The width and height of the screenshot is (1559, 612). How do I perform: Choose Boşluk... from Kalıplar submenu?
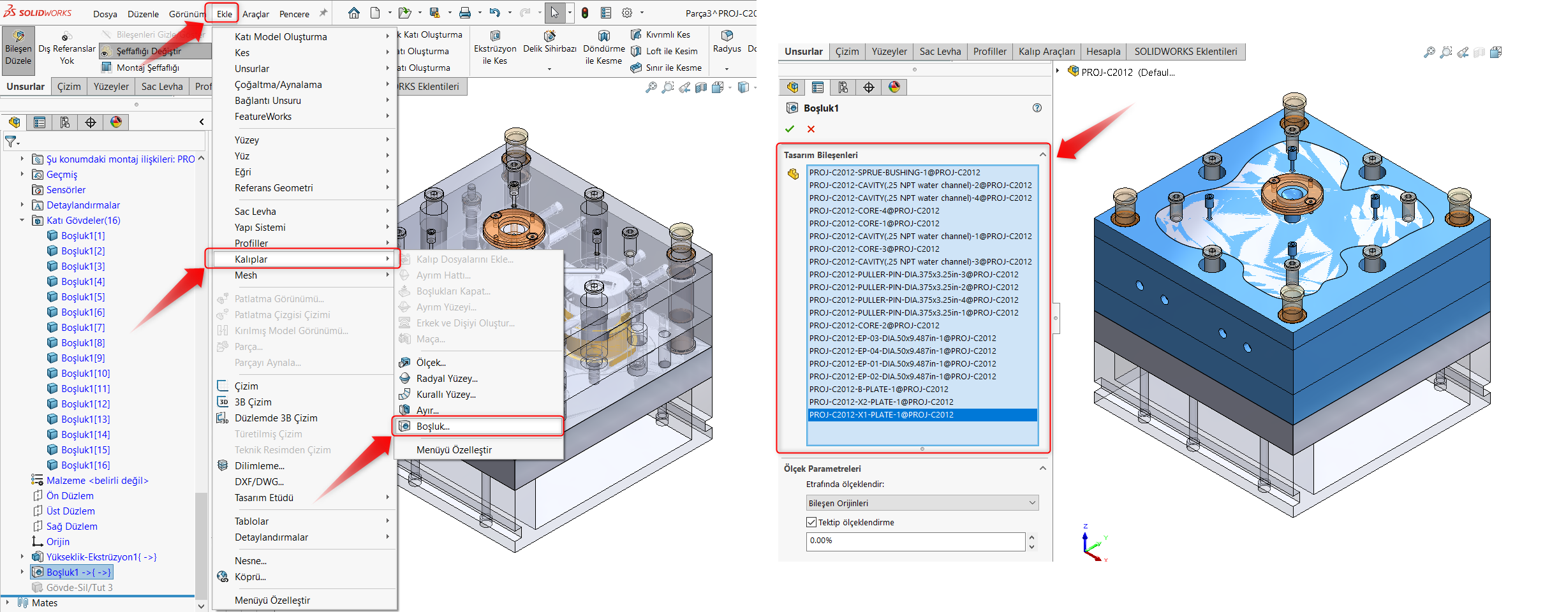(478, 426)
